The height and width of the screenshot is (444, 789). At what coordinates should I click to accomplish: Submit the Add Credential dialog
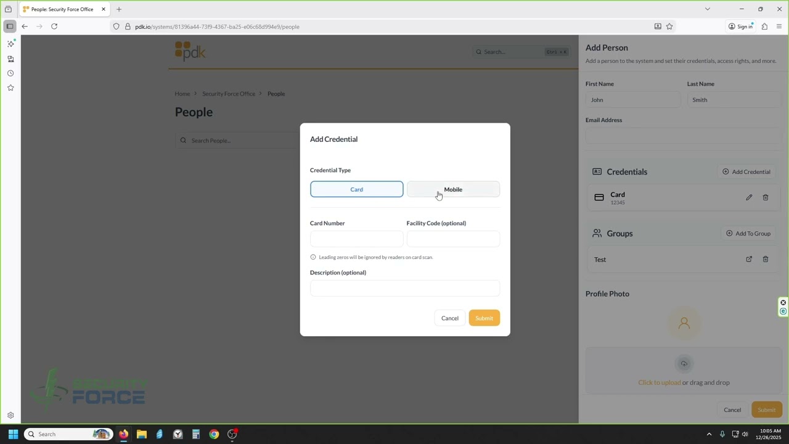point(484,318)
